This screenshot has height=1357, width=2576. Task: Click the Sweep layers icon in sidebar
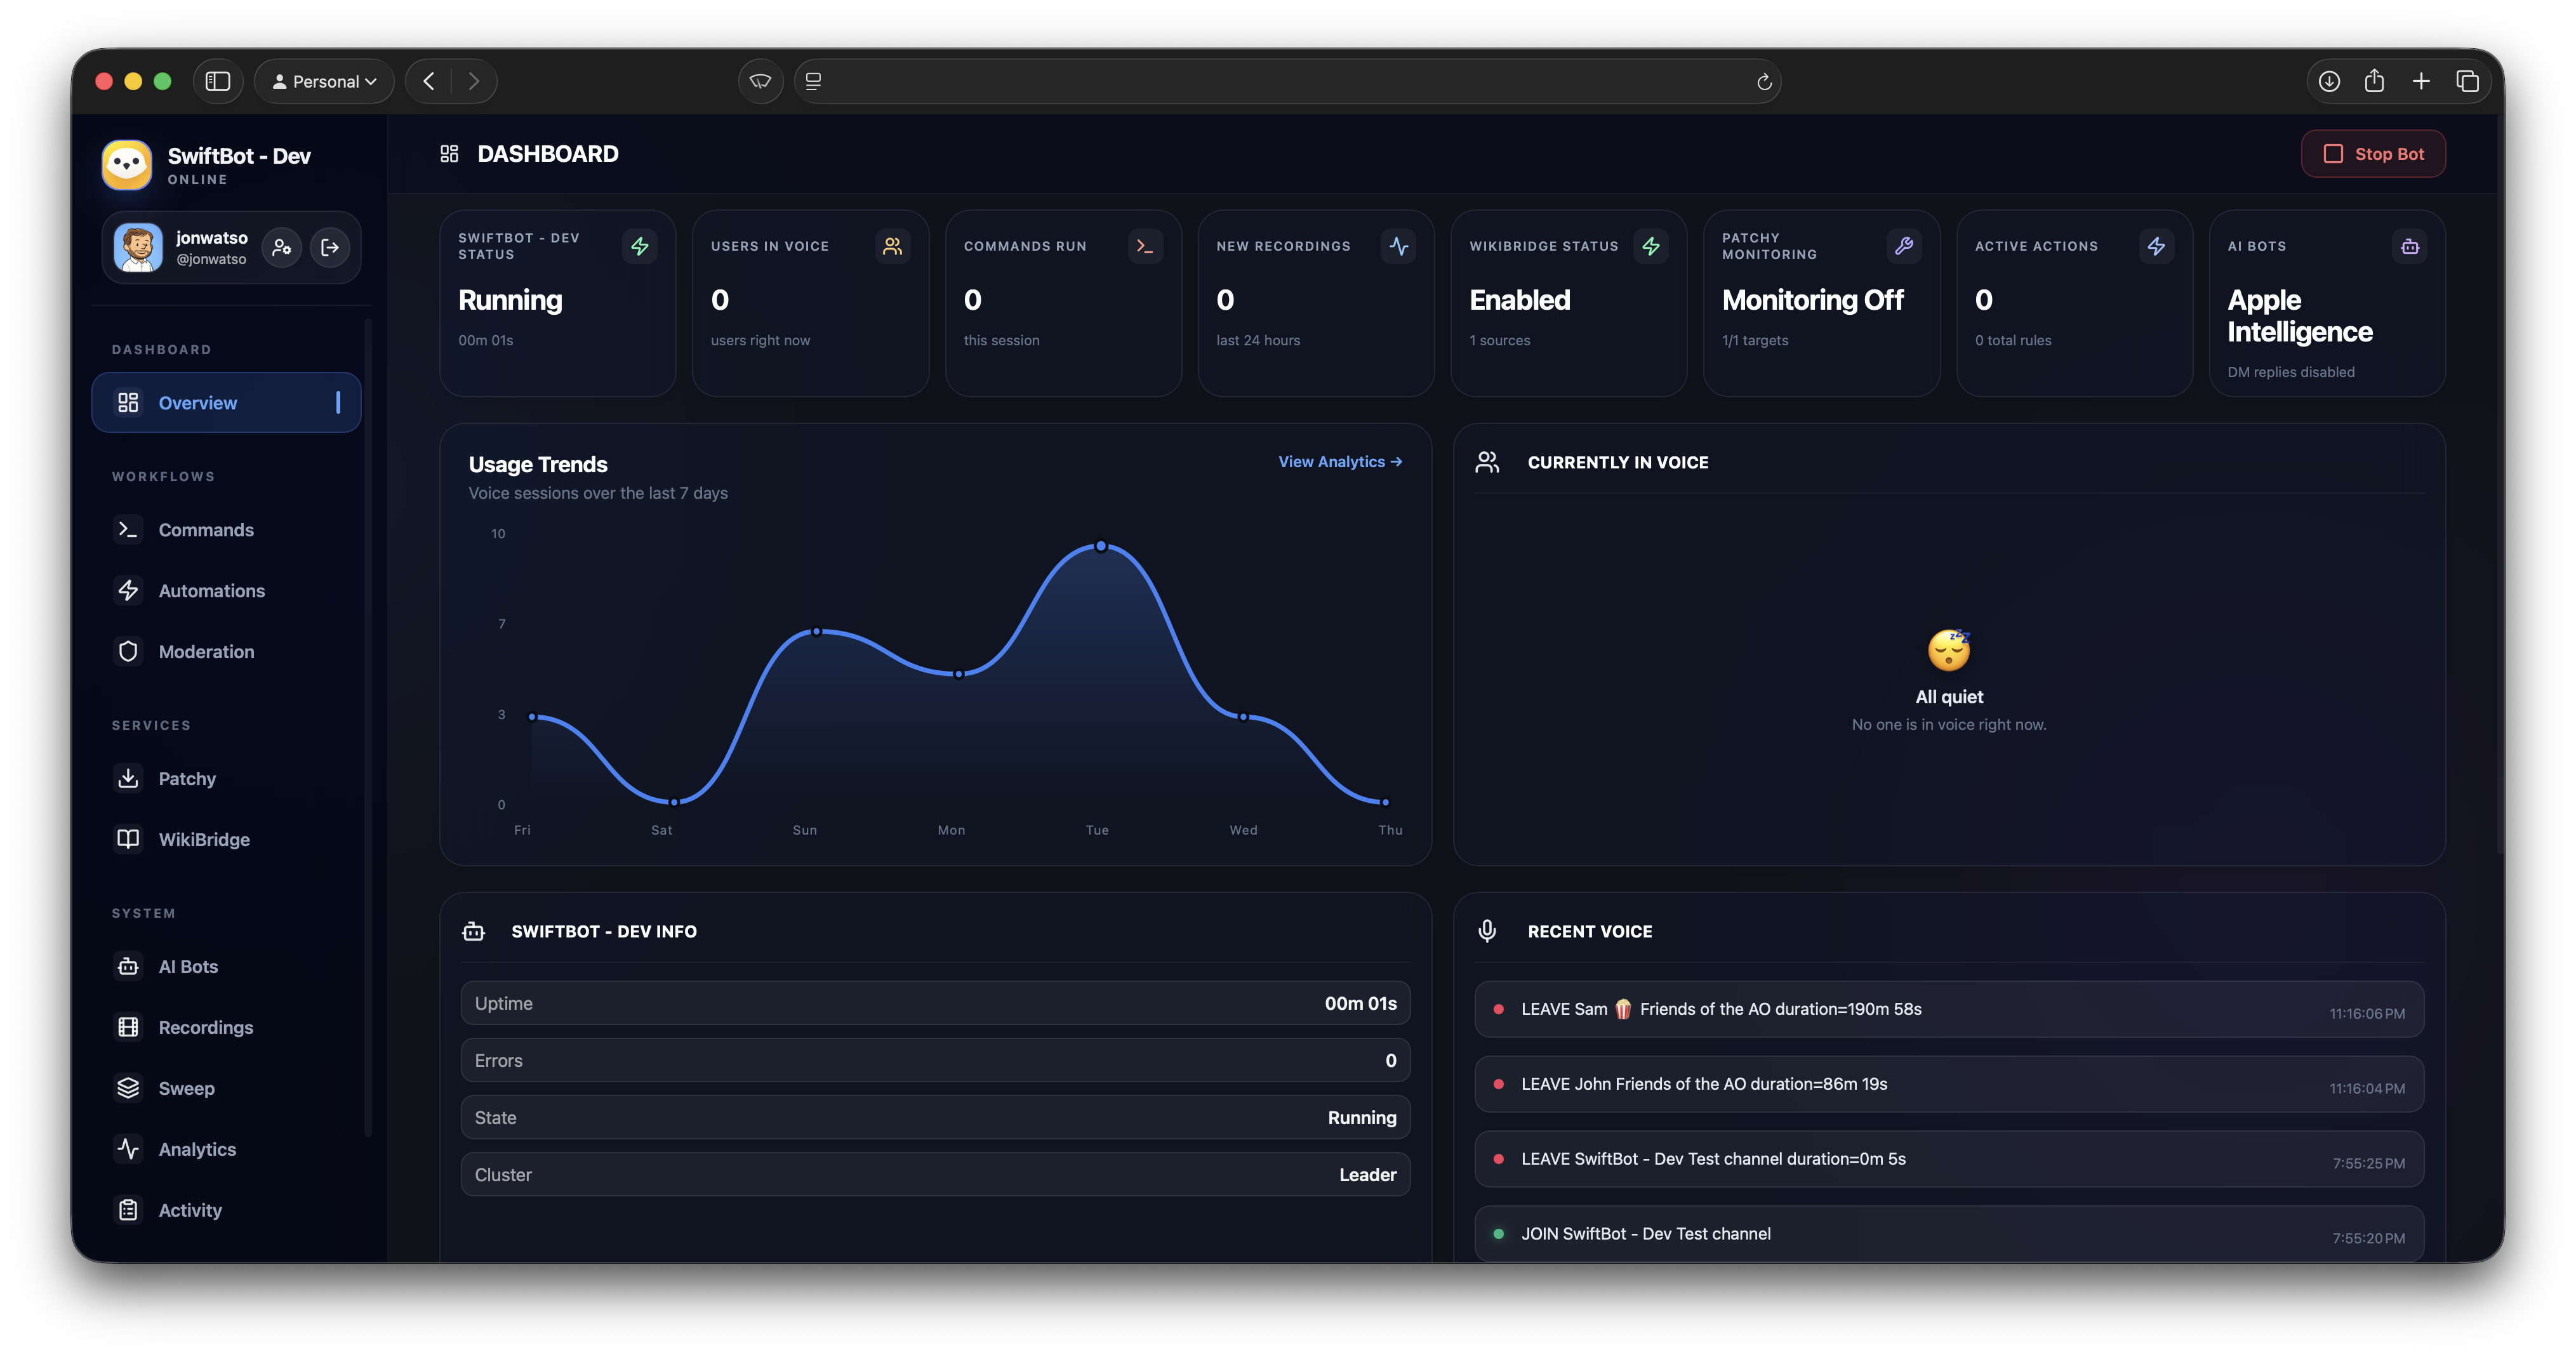[128, 1089]
